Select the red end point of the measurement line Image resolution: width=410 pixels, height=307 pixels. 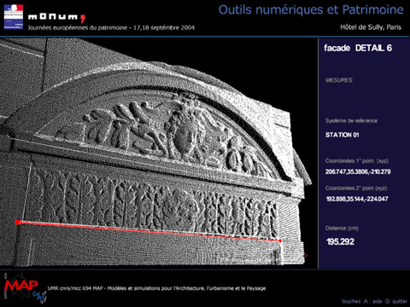point(280,241)
